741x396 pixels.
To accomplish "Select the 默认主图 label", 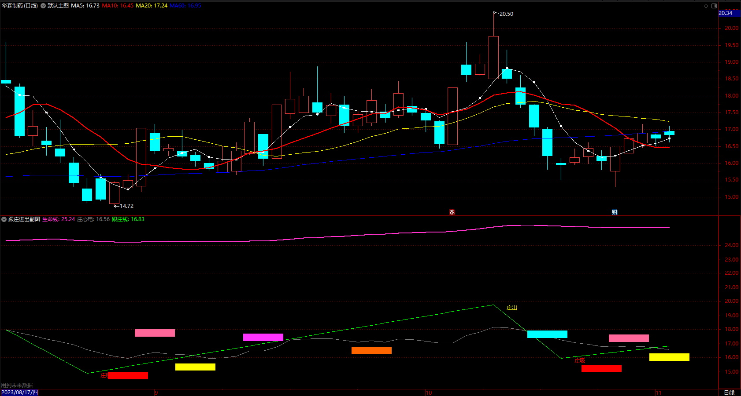I will click(x=58, y=6).
